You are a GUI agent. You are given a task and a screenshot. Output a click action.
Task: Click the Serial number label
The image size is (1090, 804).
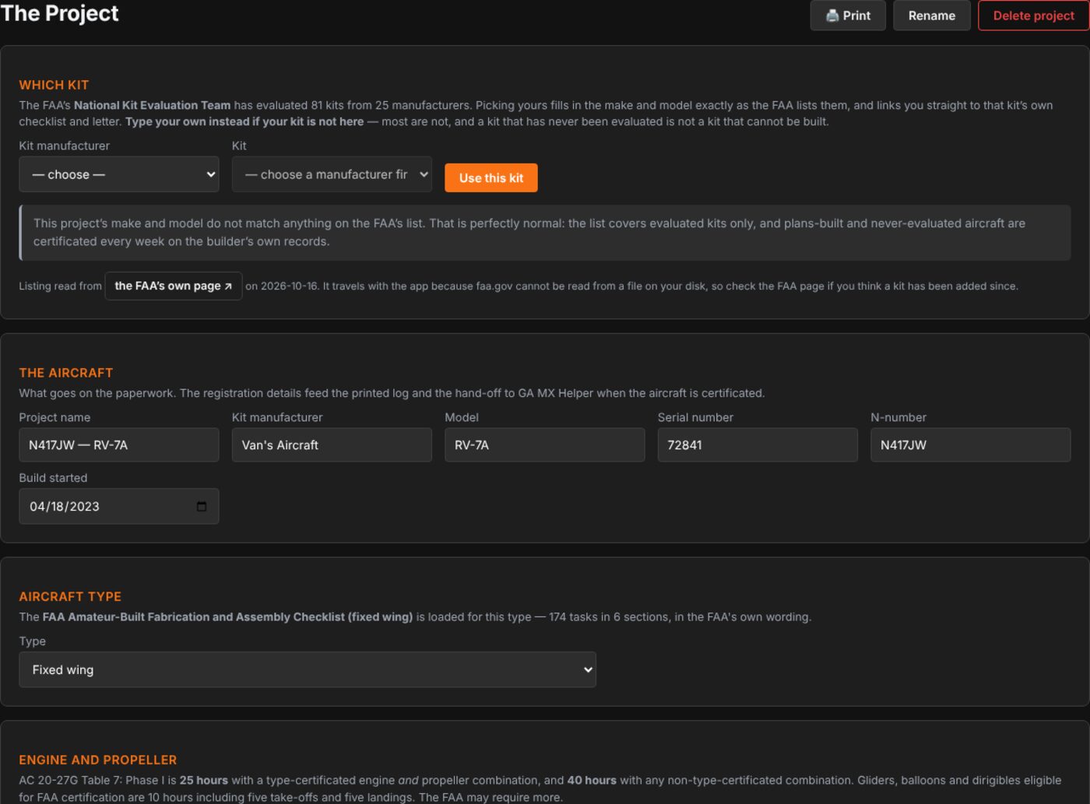695,417
